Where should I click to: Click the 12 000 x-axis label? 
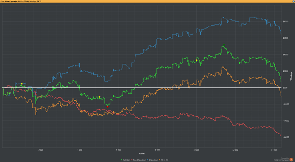[x=235, y=150]
